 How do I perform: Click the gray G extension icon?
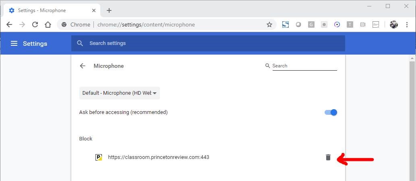[311, 24]
